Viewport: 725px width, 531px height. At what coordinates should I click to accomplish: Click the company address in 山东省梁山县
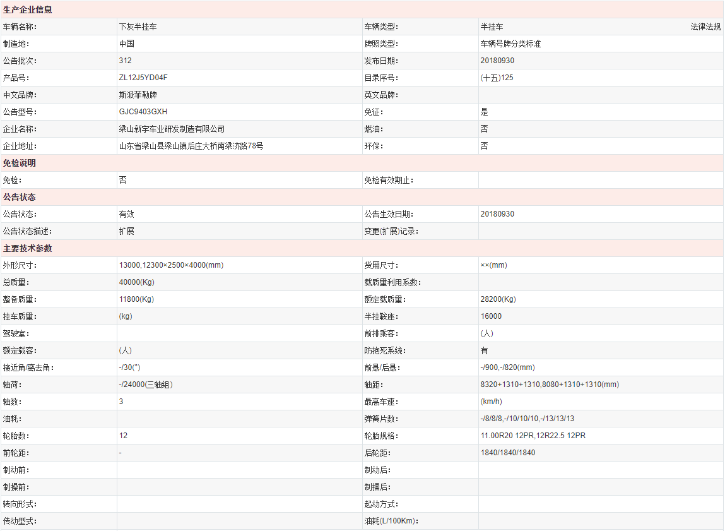pyautogui.click(x=191, y=146)
